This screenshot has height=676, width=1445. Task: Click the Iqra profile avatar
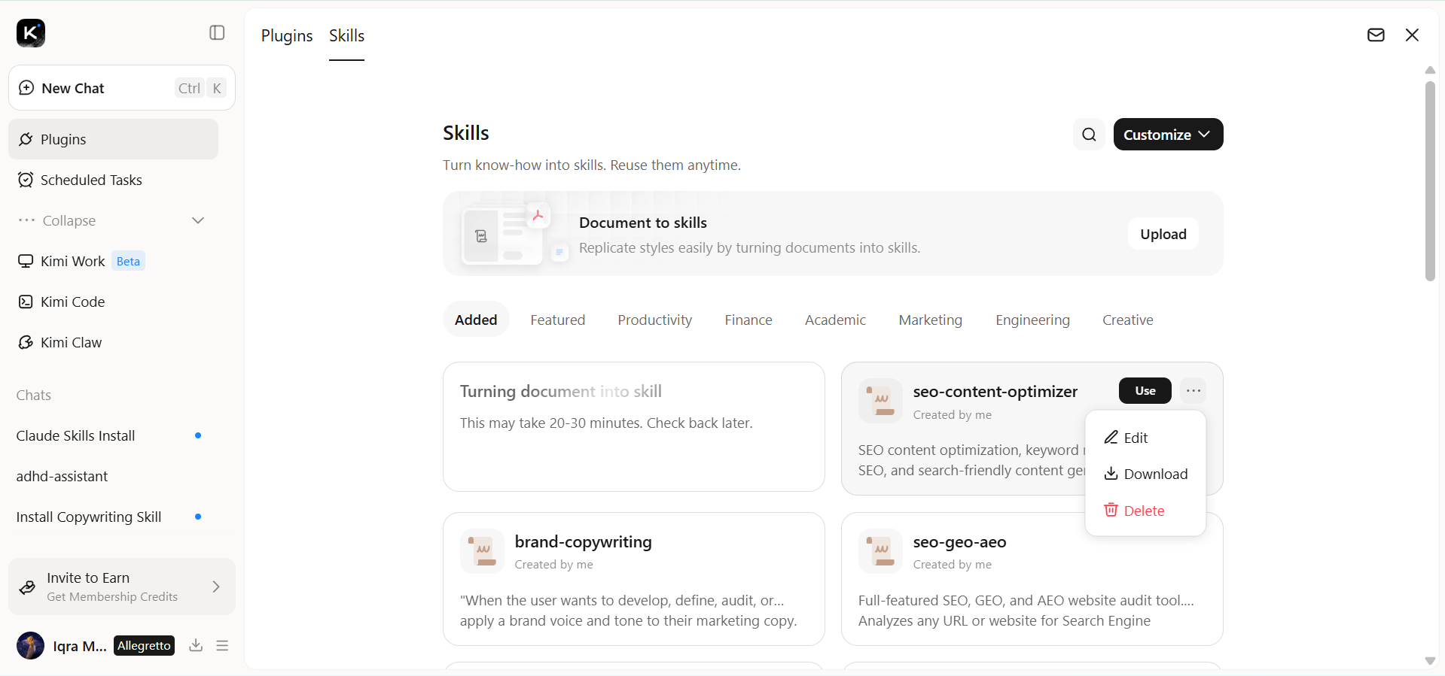click(x=30, y=645)
